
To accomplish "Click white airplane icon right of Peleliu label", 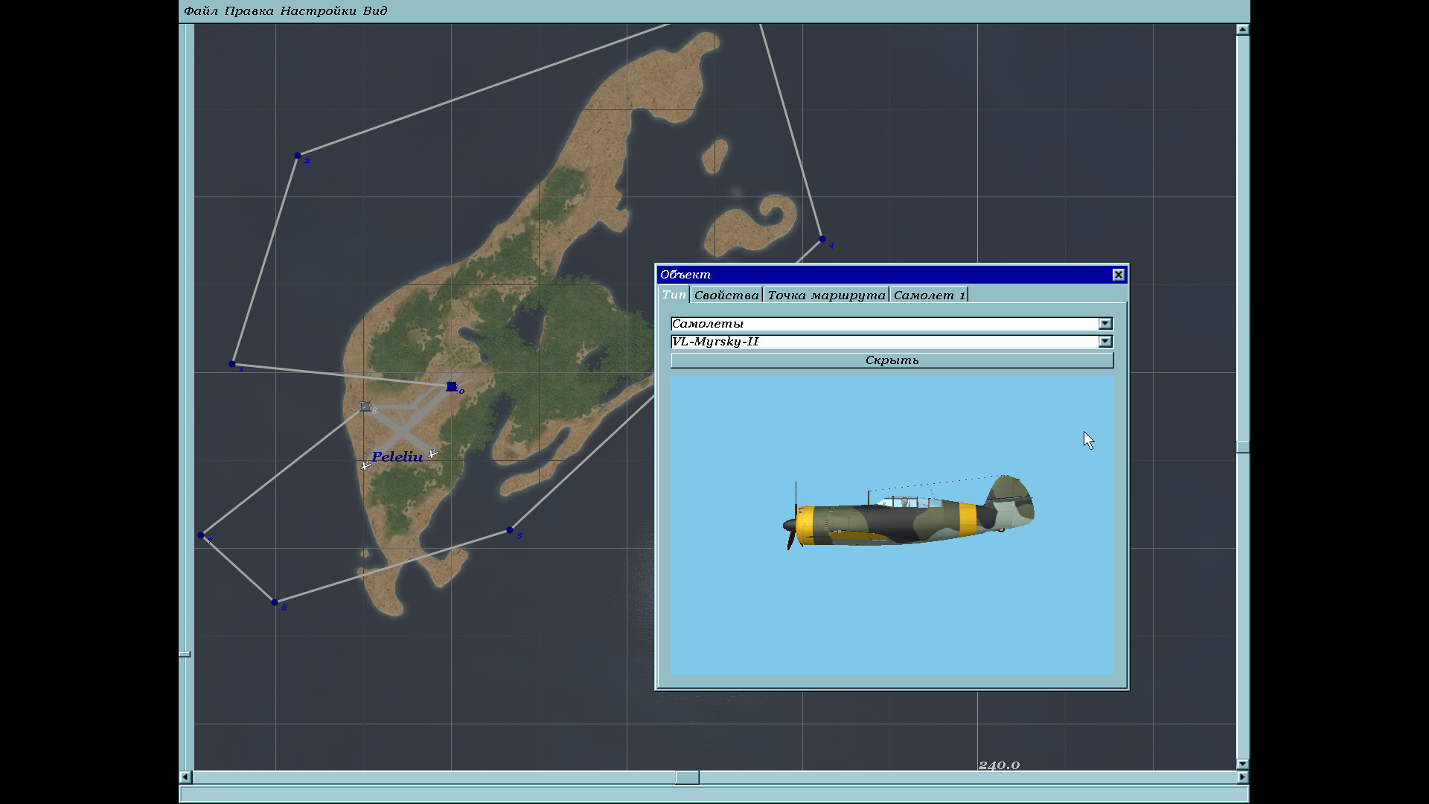I will [x=433, y=453].
